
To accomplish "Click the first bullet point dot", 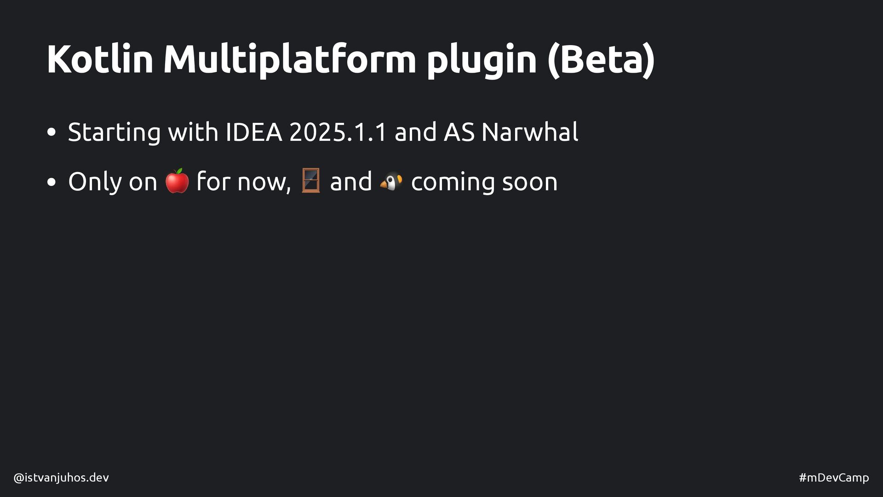I will tap(52, 133).
